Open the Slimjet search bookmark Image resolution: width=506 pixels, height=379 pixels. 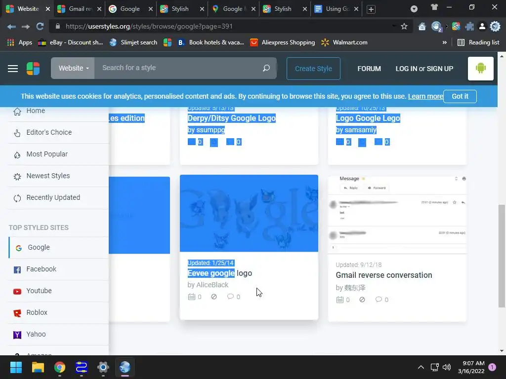point(133,42)
